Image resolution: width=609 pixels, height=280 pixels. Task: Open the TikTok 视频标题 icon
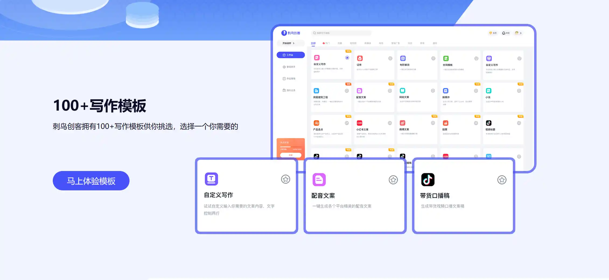489,123
